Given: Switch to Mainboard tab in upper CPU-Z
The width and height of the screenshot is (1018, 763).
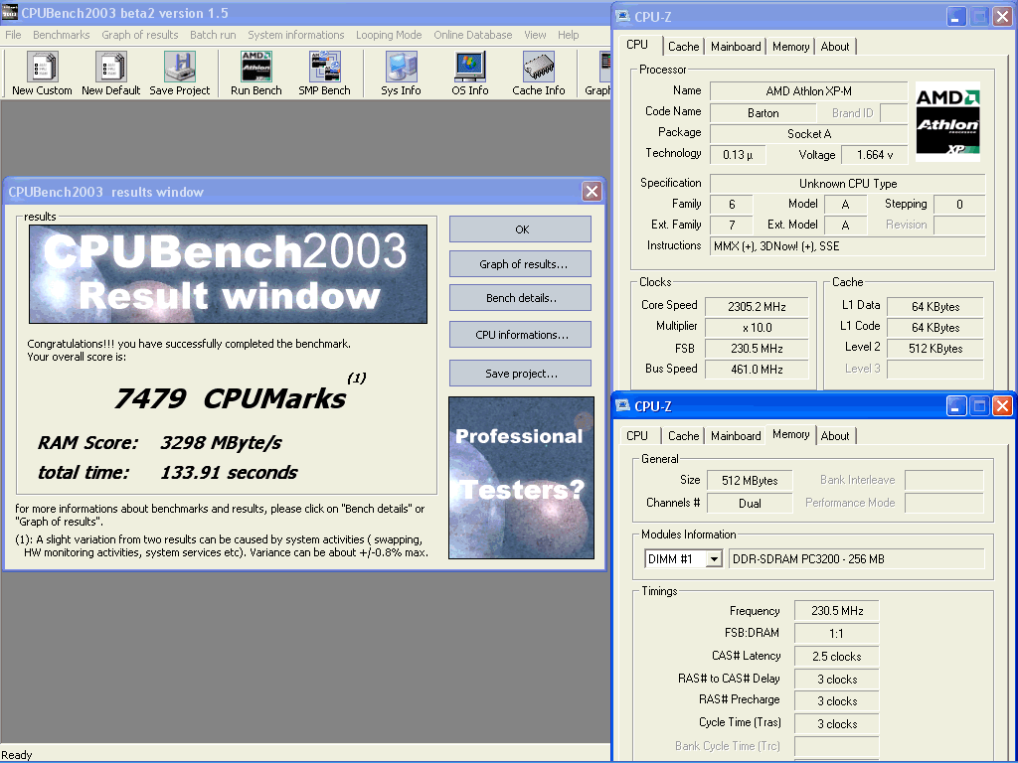Looking at the screenshot, I should (x=736, y=47).
